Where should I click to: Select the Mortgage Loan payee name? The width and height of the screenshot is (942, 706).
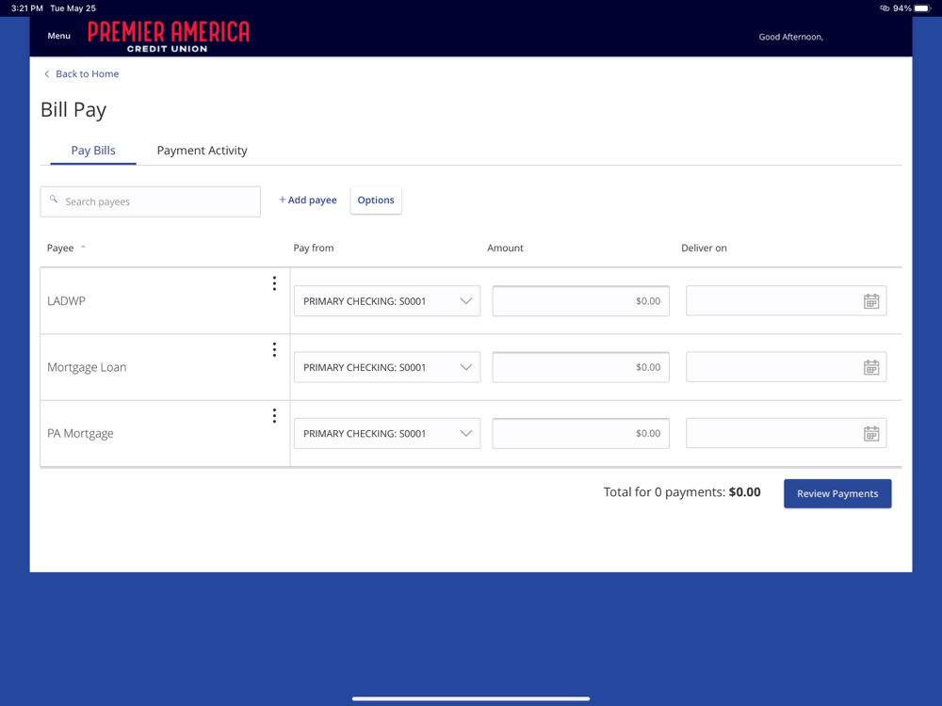click(87, 367)
